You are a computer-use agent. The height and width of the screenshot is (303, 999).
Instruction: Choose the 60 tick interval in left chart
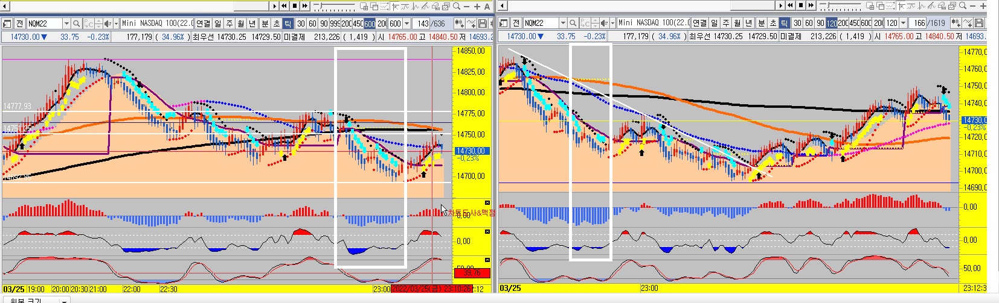[x=312, y=23]
